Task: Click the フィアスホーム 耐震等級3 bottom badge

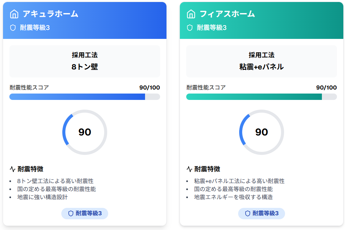Action: (x=262, y=214)
